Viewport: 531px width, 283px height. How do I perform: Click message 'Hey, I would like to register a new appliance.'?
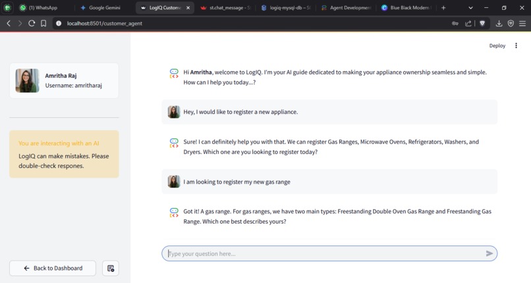240,112
